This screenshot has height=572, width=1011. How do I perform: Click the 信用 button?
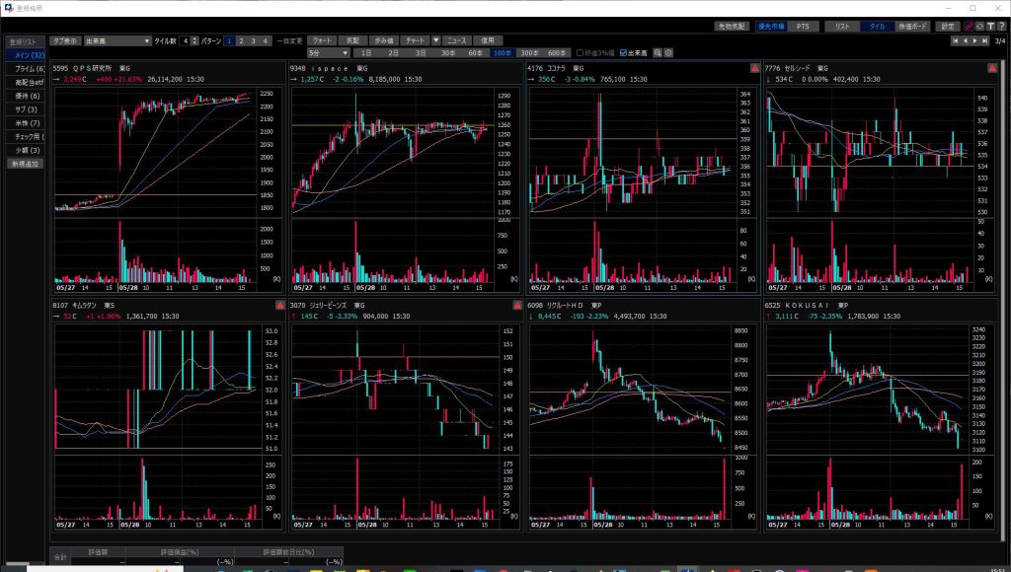[488, 40]
